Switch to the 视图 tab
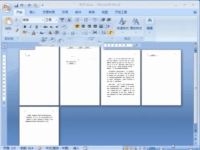200x150 pixels. click(x=105, y=12)
